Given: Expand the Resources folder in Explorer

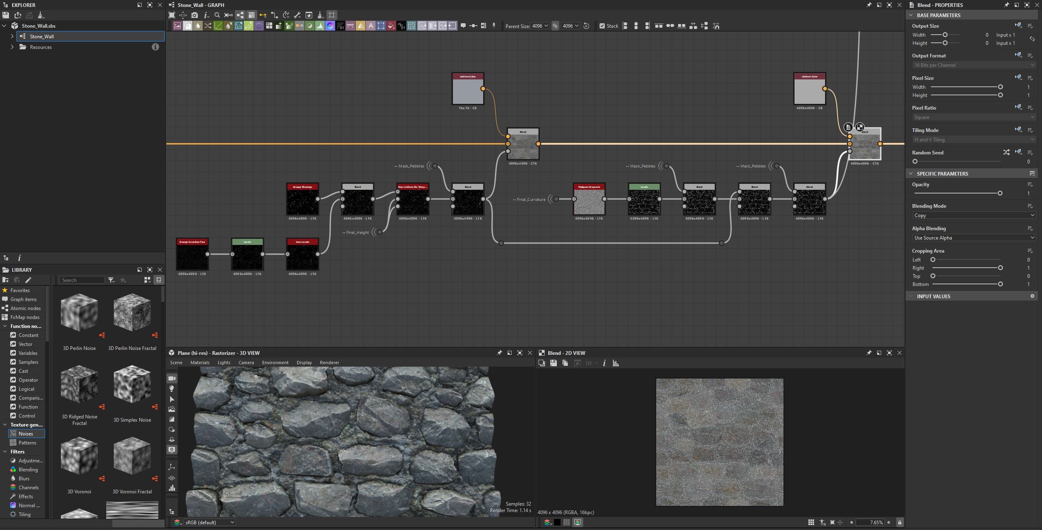Looking at the screenshot, I should pyautogui.click(x=12, y=47).
